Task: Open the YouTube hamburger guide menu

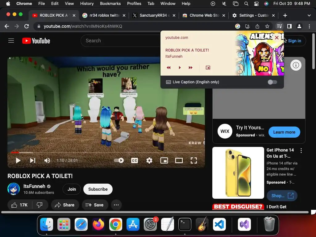Action: [11, 41]
